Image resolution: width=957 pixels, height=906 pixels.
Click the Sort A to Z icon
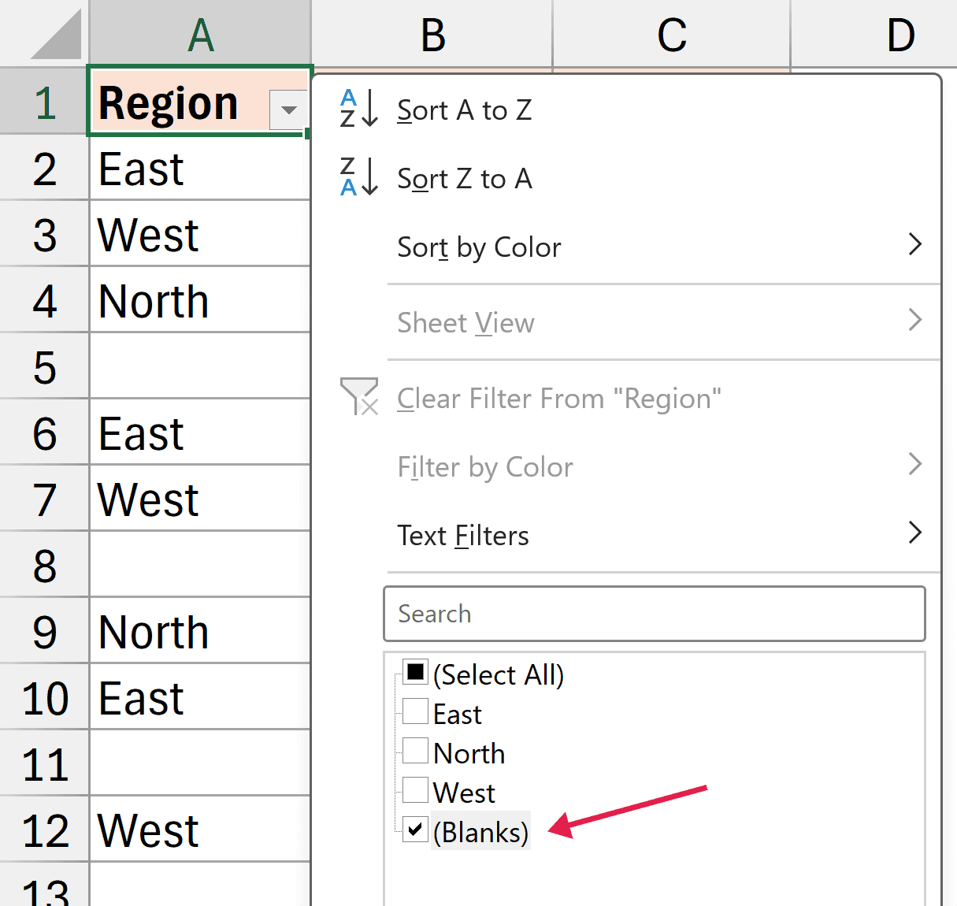tap(359, 109)
